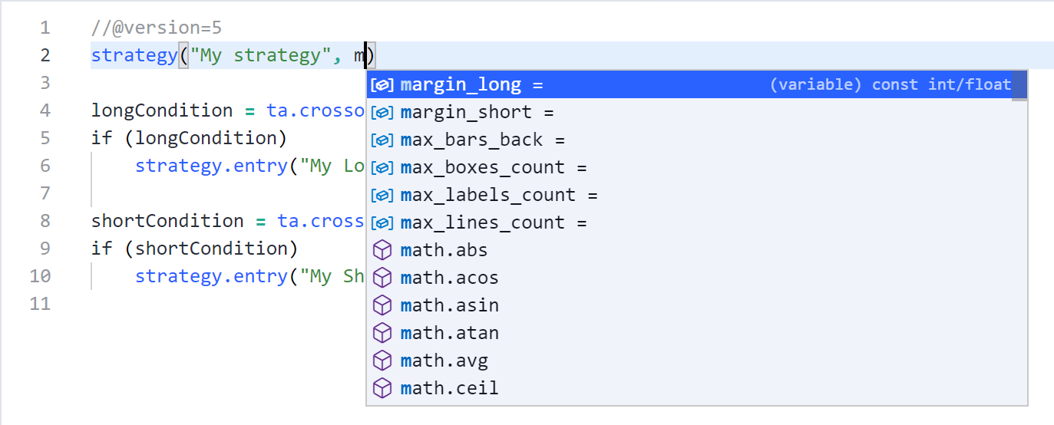Click the //@version=5 comment

(157, 28)
